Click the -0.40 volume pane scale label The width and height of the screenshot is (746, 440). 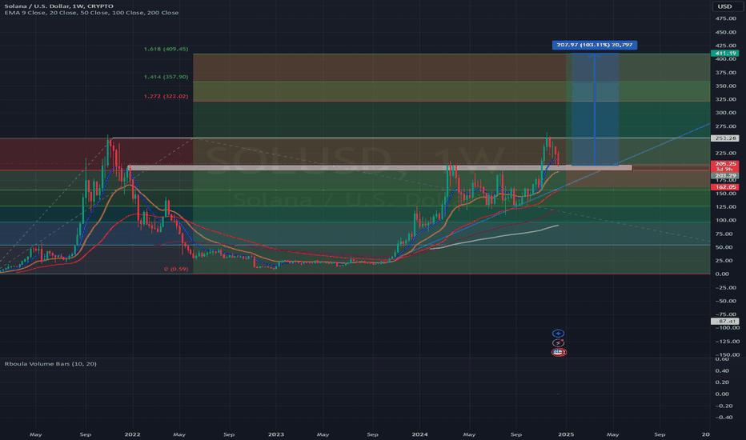click(x=723, y=418)
